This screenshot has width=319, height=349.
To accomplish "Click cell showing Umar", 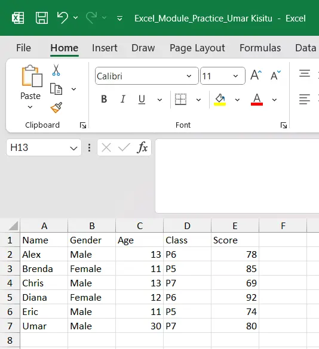I will point(44,326).
